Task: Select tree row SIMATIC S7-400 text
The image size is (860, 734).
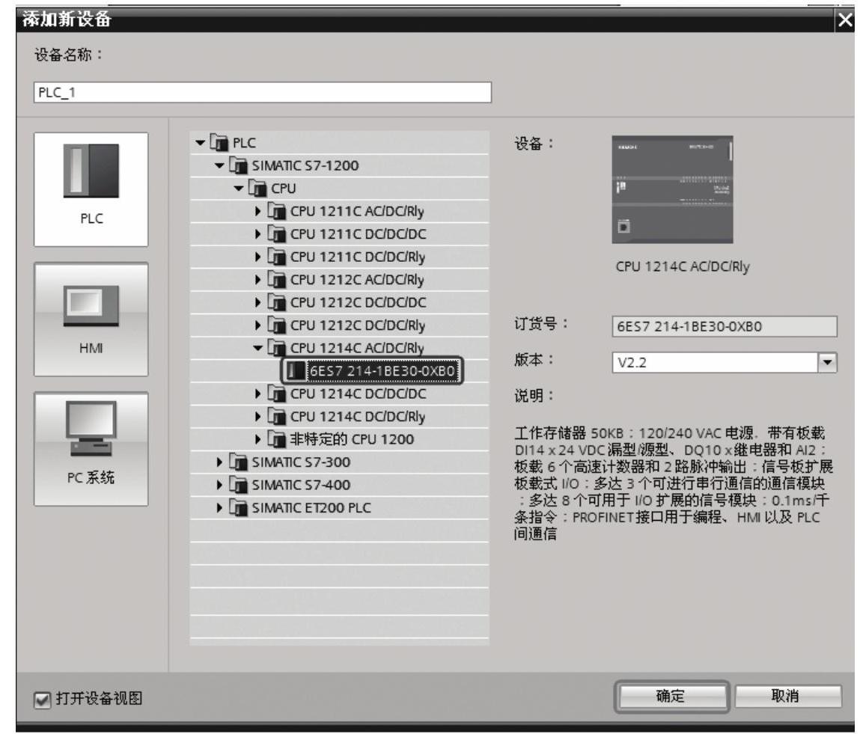Action: coord(301,486)
